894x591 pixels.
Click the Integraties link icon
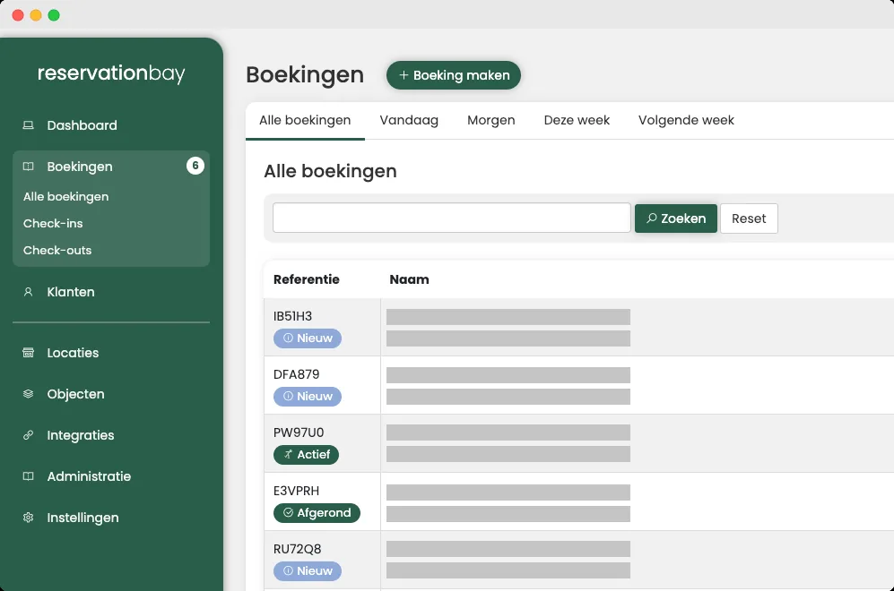[x=28, y=435]
